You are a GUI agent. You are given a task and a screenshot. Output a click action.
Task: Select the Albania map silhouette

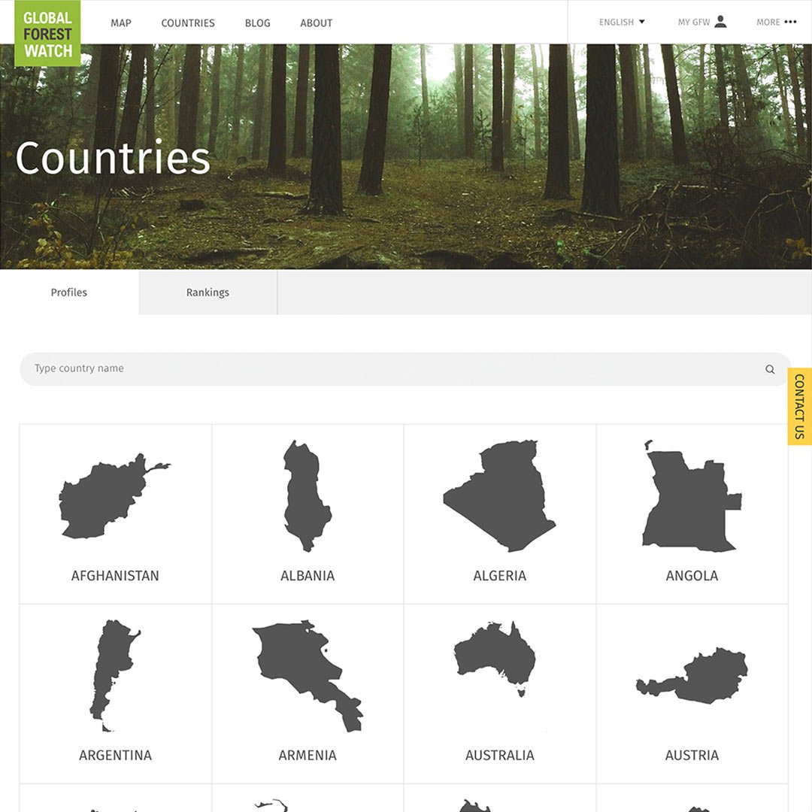point(308,496)
